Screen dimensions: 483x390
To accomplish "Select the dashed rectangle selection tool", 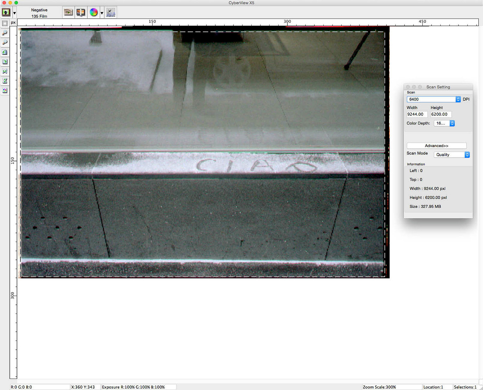I will point(5,23).
